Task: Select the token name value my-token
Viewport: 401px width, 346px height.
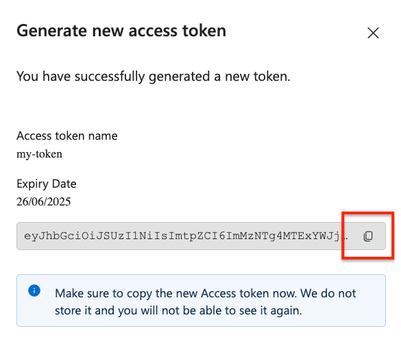Action: point(39,154)
